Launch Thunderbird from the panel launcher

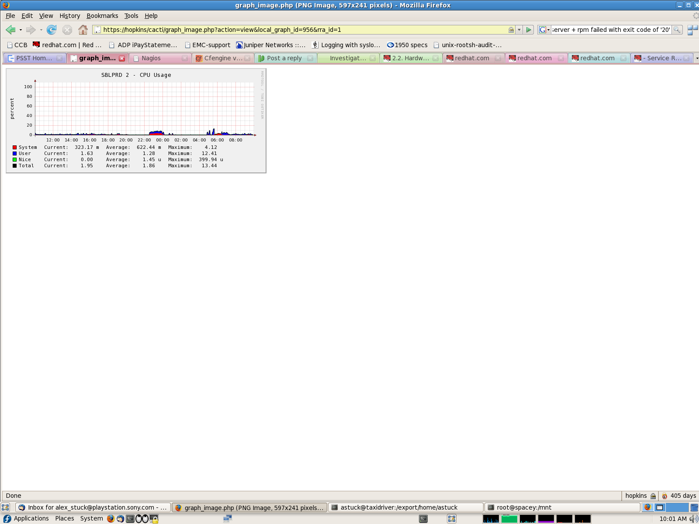pyautogui.click(x=120, y=519)
